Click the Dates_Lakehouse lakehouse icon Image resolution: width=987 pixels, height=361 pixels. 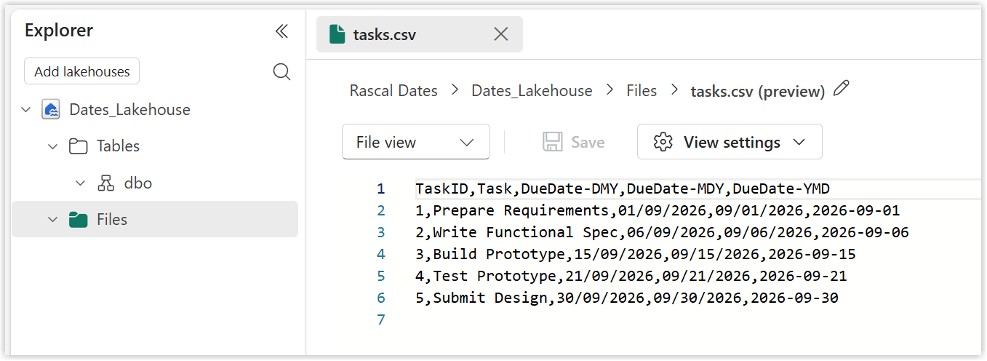click(51, 110)
